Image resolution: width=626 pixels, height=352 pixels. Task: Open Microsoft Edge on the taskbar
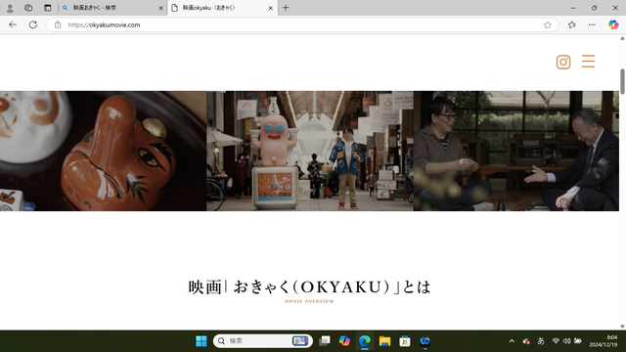click(x=365, y=341)
